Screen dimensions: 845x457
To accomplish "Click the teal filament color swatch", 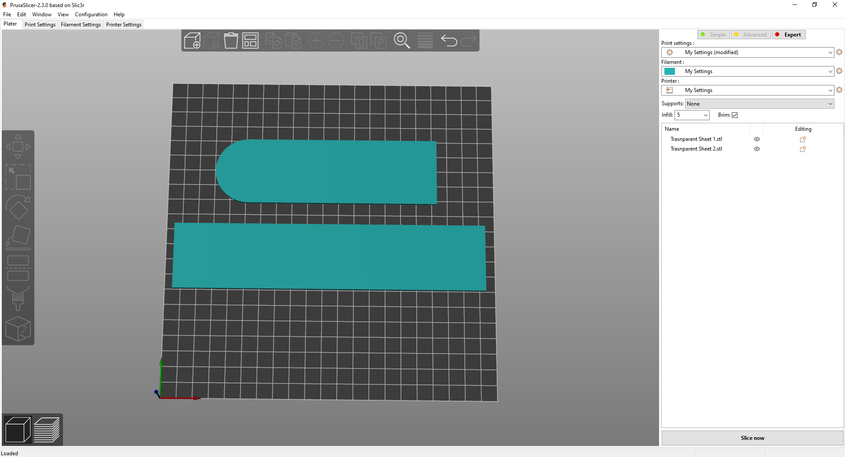I will (671, 71).
